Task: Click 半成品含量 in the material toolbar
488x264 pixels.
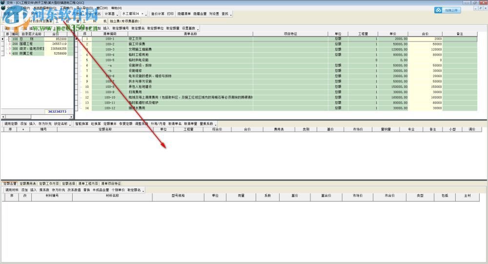Action: (x=101, y=190)
